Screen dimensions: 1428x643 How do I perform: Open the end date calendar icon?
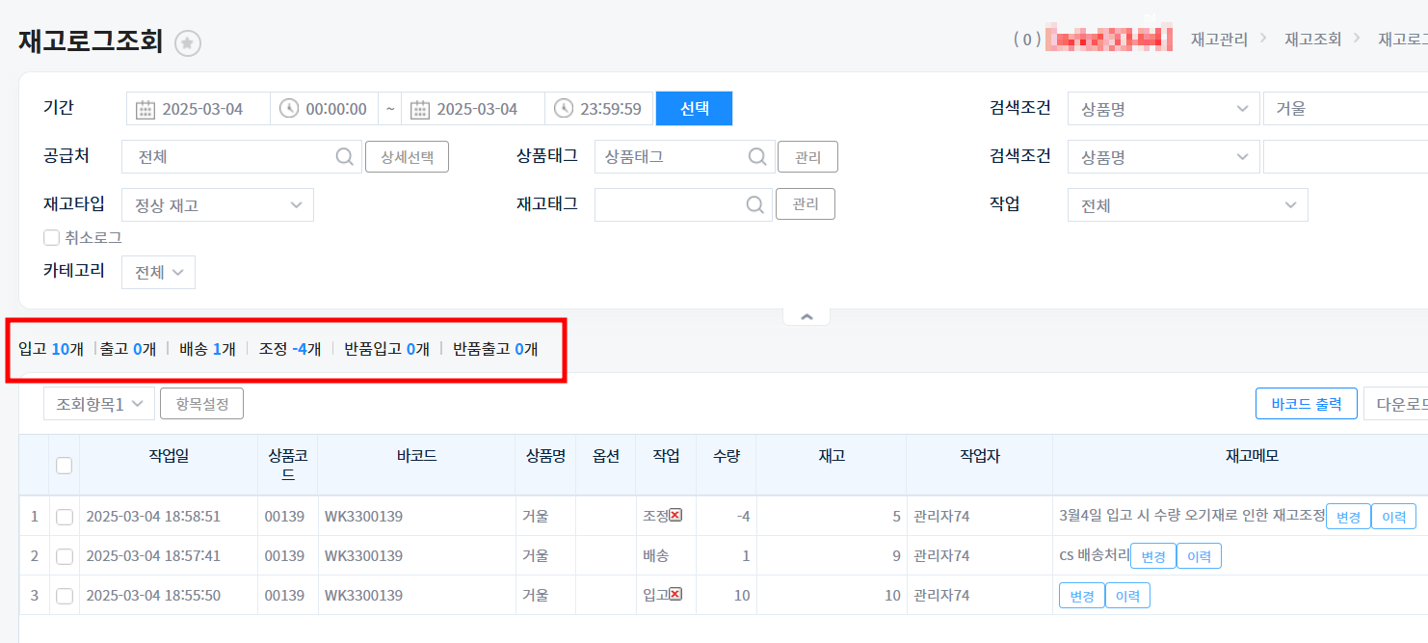coord(420,109)
